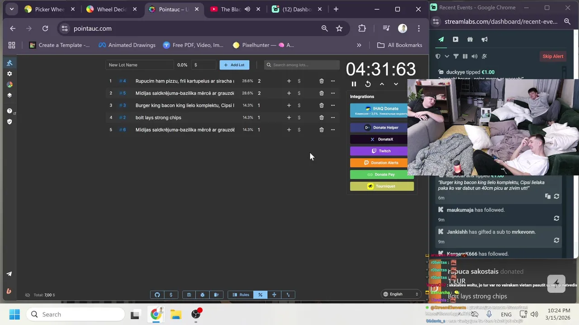This screenshot has width=579, height=325.
Task: Open All Bookmarks folder
Action: (400, 45)
